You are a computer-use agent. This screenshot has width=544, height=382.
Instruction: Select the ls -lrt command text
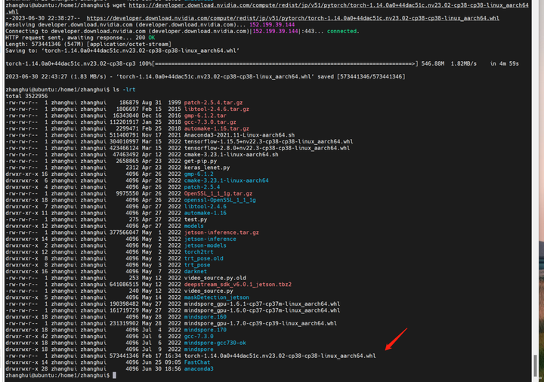(124, 89)
